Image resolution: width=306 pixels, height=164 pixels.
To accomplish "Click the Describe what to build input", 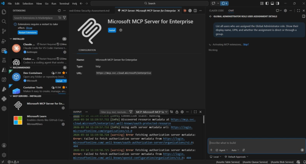I will (255, 143).
